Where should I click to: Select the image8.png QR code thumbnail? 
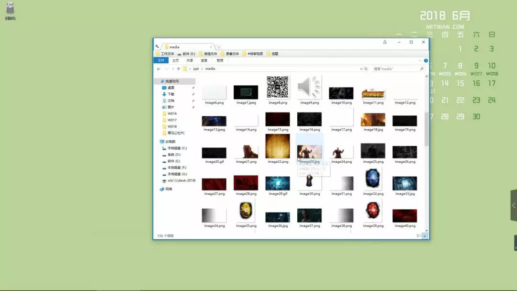pyautogui.click(x=278, y=88)
